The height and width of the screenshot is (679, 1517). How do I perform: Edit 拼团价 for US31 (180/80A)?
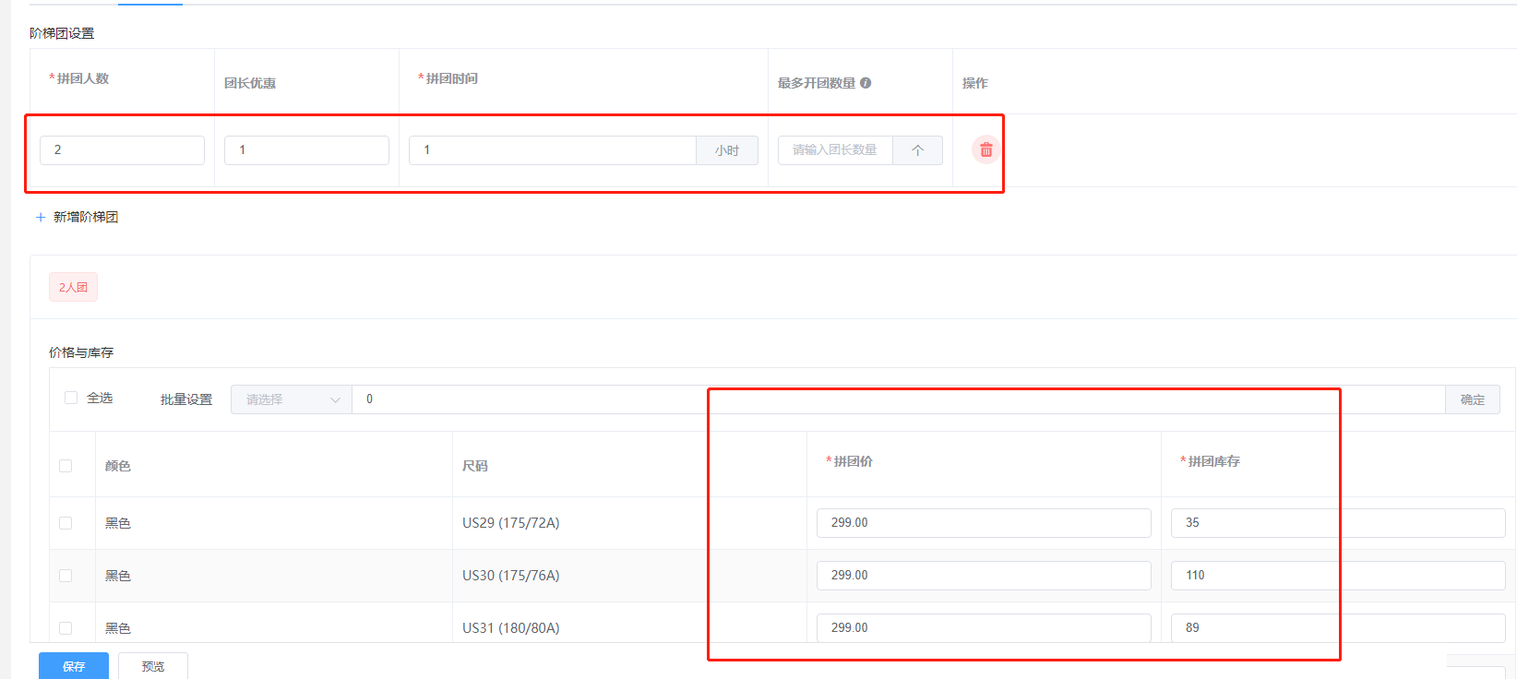coord(984,628)
